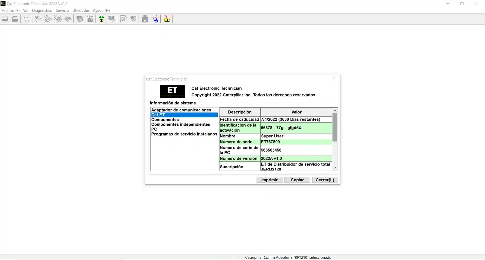Click the table scrollbar down arrow
This screenshot has width=485, height=260.
pyautogui.click(x=335, y=168)
